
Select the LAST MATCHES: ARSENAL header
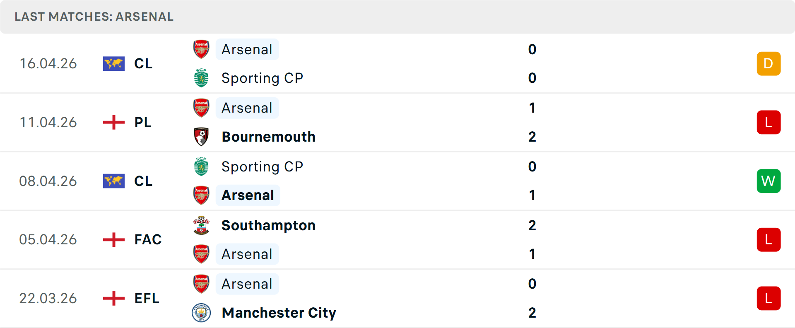click(x=94, y=17)
